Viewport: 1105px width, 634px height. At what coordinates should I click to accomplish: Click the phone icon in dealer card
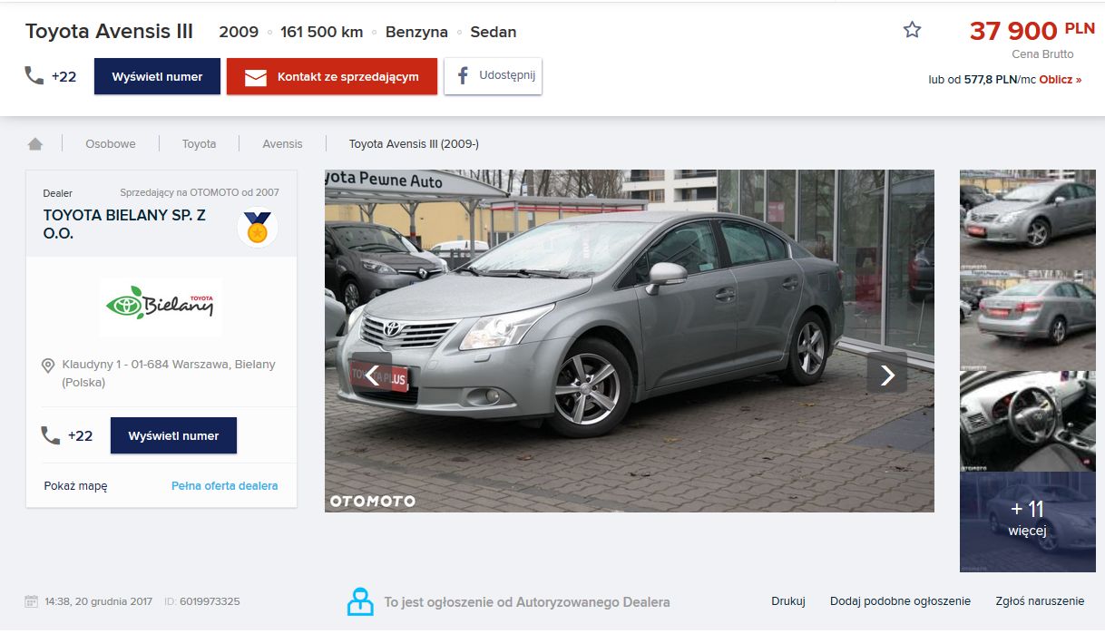coord(51,435)
